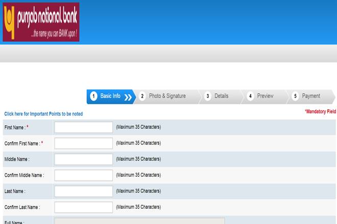The image size is (337, 224).
Task: Focus the First Name input field
Action: click(x=83, y=127)
